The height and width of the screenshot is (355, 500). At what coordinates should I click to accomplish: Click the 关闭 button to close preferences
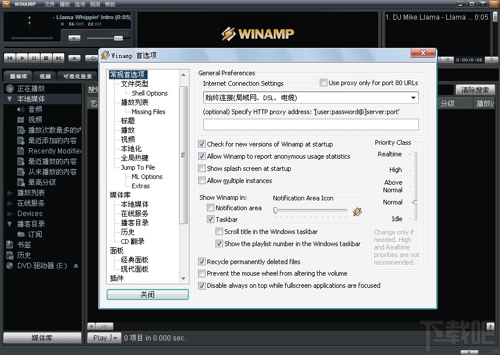pyautogui.click(x=147, y=294)
